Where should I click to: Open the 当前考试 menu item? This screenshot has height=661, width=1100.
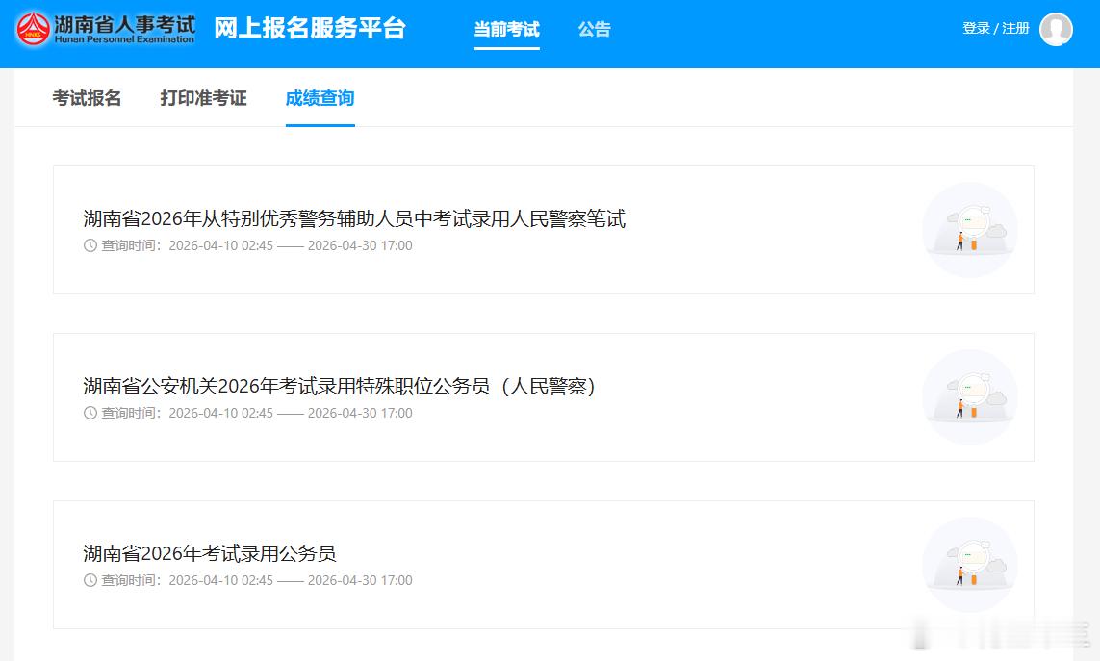click(x=507, y=29)
